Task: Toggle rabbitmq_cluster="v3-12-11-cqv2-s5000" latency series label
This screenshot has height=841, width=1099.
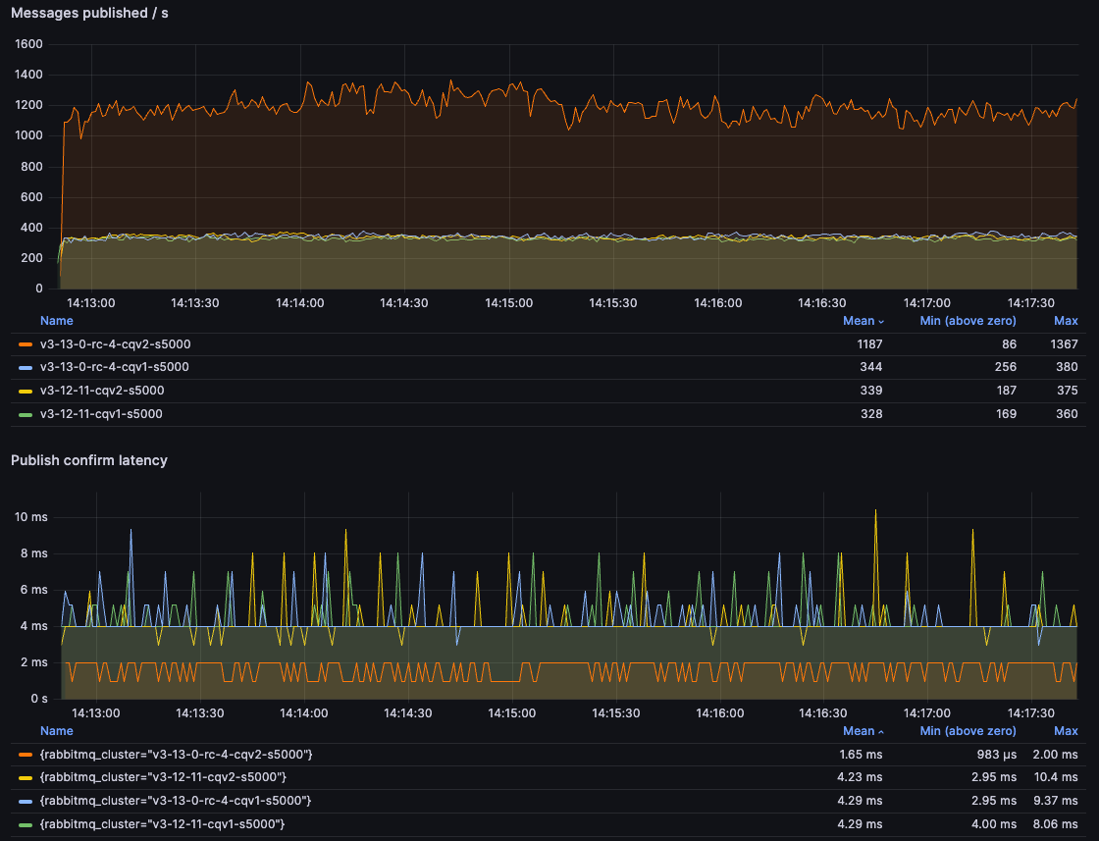Action: pyautogui.click(x=163, y=777)
